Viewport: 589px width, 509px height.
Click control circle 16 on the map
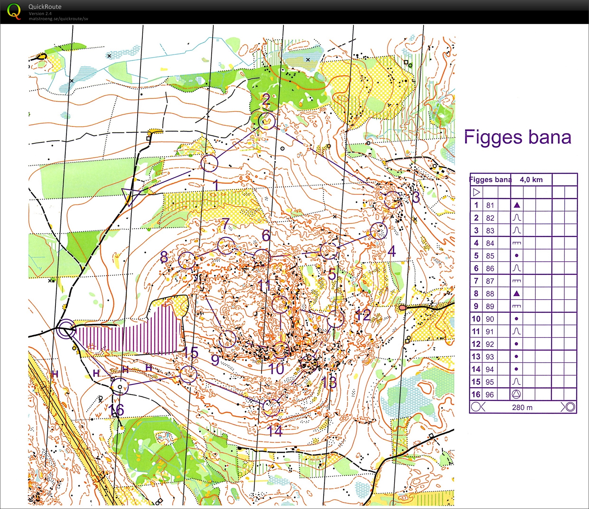(120, 387)
